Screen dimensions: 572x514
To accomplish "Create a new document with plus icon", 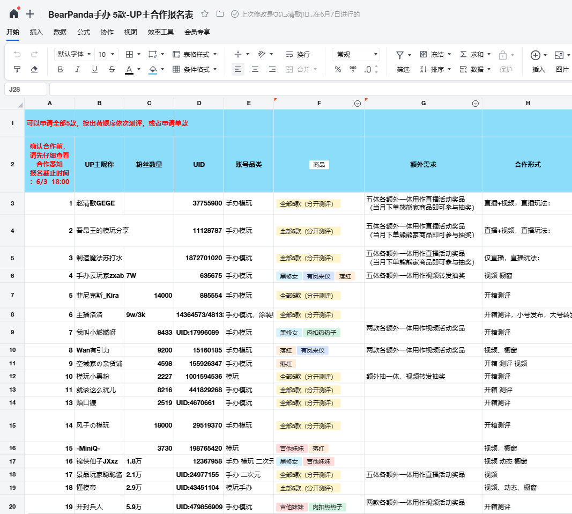I will click(x=30, y=14).
